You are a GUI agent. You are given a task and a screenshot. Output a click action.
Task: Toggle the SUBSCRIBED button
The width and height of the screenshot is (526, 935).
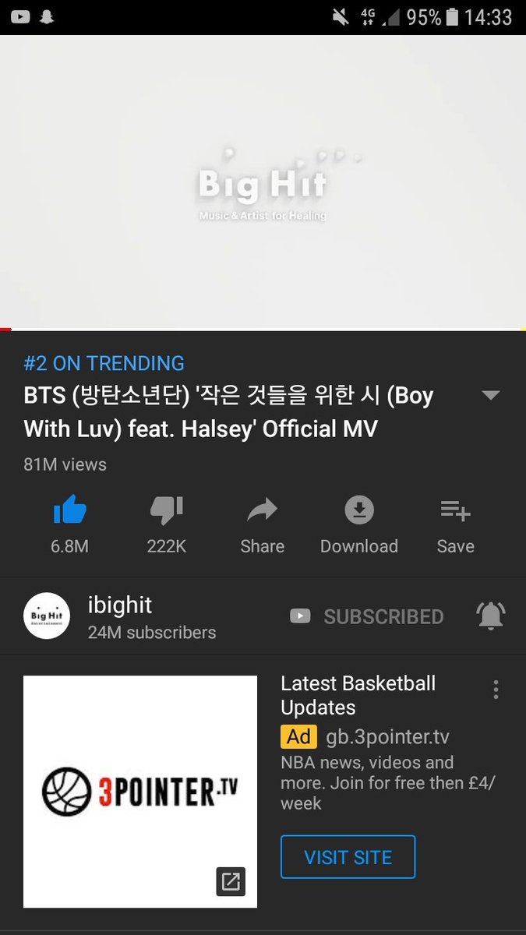pos(366,616)
